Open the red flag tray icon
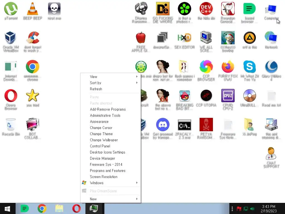Viewport: 285px width, 214px height. click(239, 209)
